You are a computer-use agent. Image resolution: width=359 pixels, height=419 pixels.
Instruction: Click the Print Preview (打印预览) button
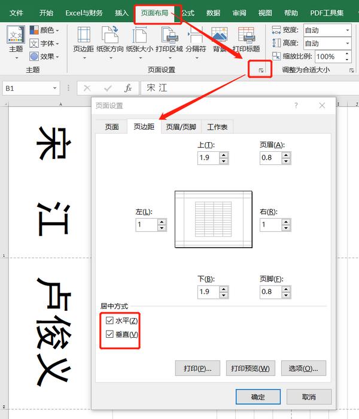click(x=250, y=368)
